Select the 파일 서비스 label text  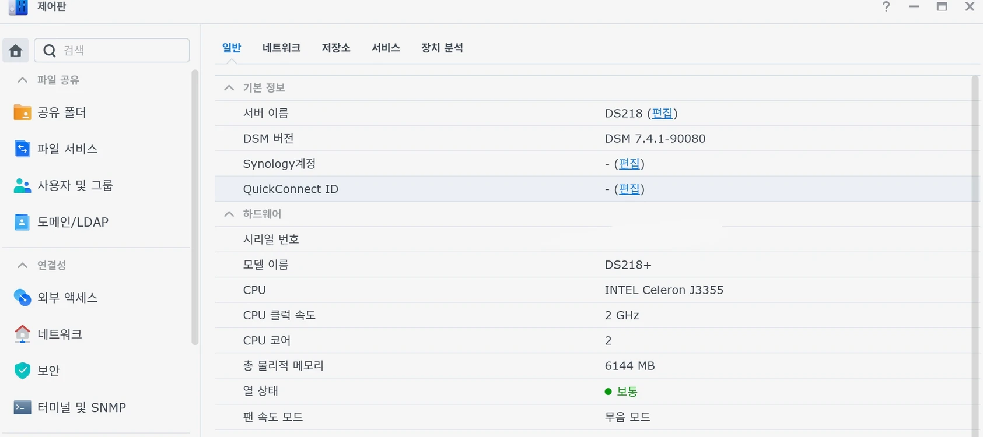[x=67, y=149]
